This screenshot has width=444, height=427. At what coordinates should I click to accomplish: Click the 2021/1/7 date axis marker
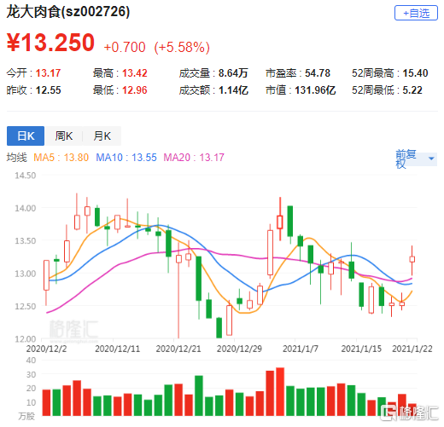click(301, 349)
